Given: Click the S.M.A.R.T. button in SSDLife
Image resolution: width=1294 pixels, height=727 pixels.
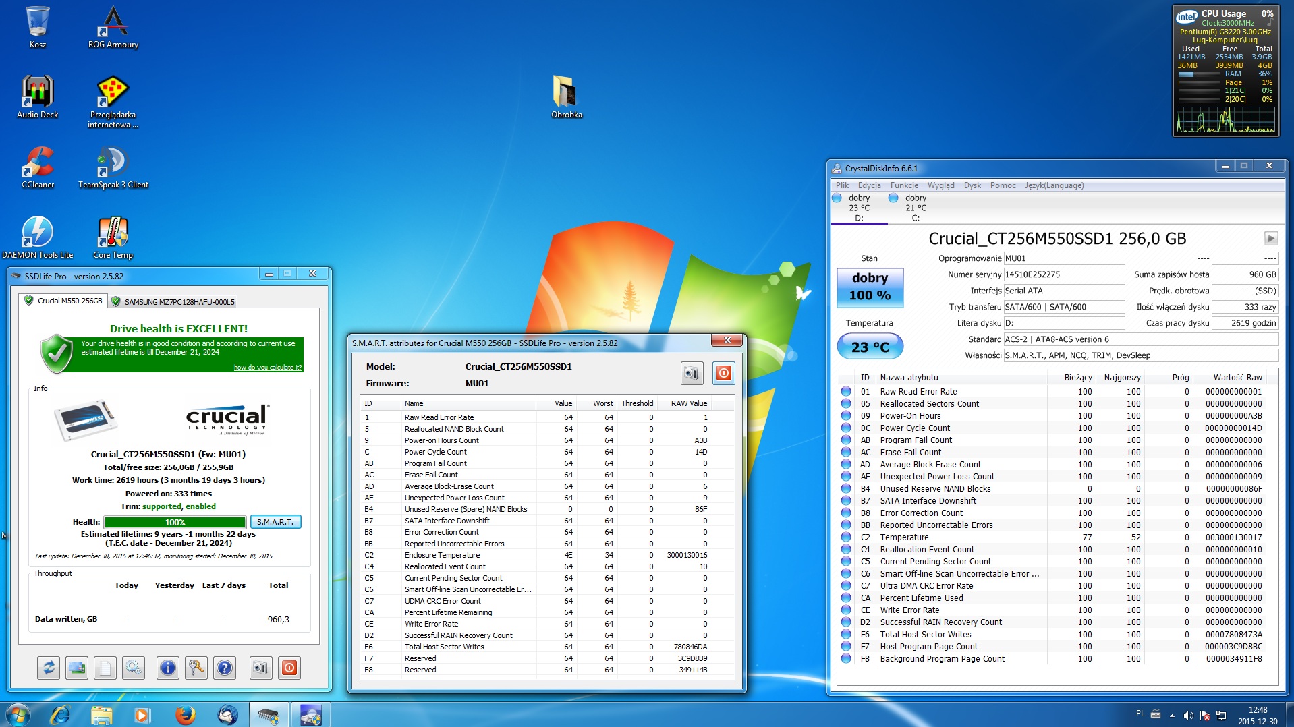Looking at the screenshot, I should [275, 522].
